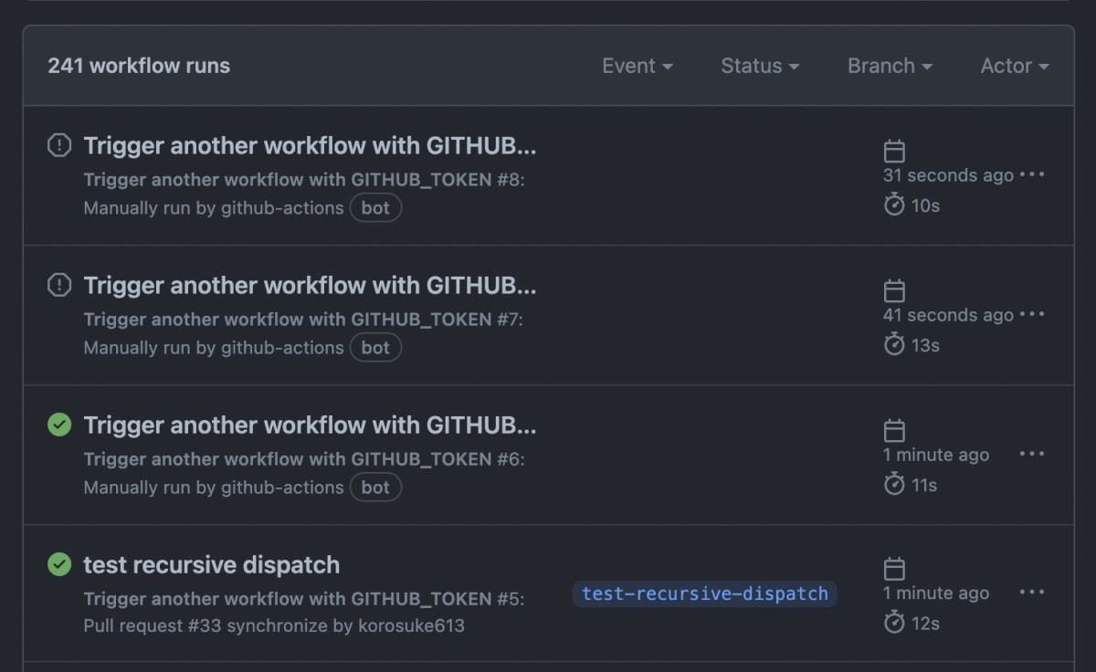
Task: Select the test-recursive-dispatch branch label
Action: pyautogui.click(x=704, y=593)
